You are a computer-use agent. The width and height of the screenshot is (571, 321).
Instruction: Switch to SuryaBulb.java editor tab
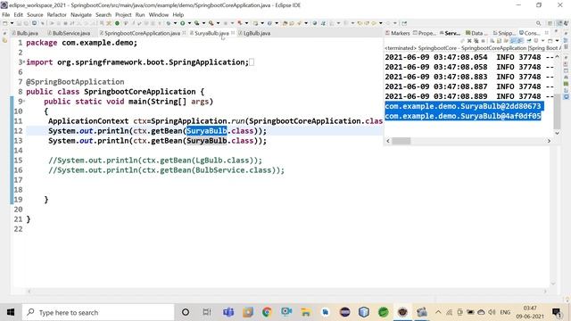(211, 33)
